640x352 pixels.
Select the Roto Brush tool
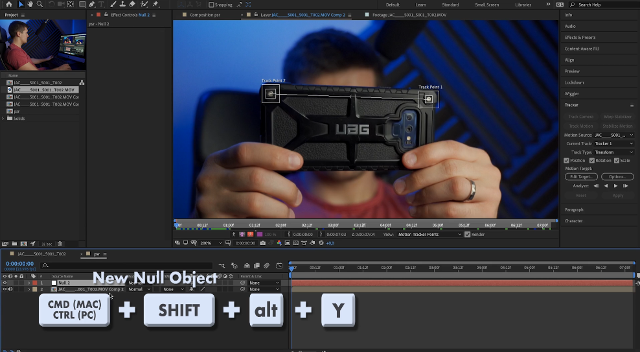144,4
